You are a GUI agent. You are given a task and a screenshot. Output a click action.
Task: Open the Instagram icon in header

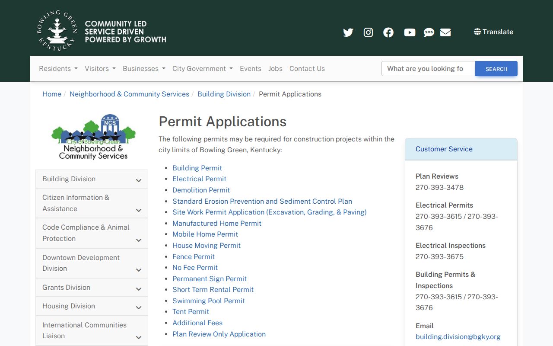click(x=368, y=32)
